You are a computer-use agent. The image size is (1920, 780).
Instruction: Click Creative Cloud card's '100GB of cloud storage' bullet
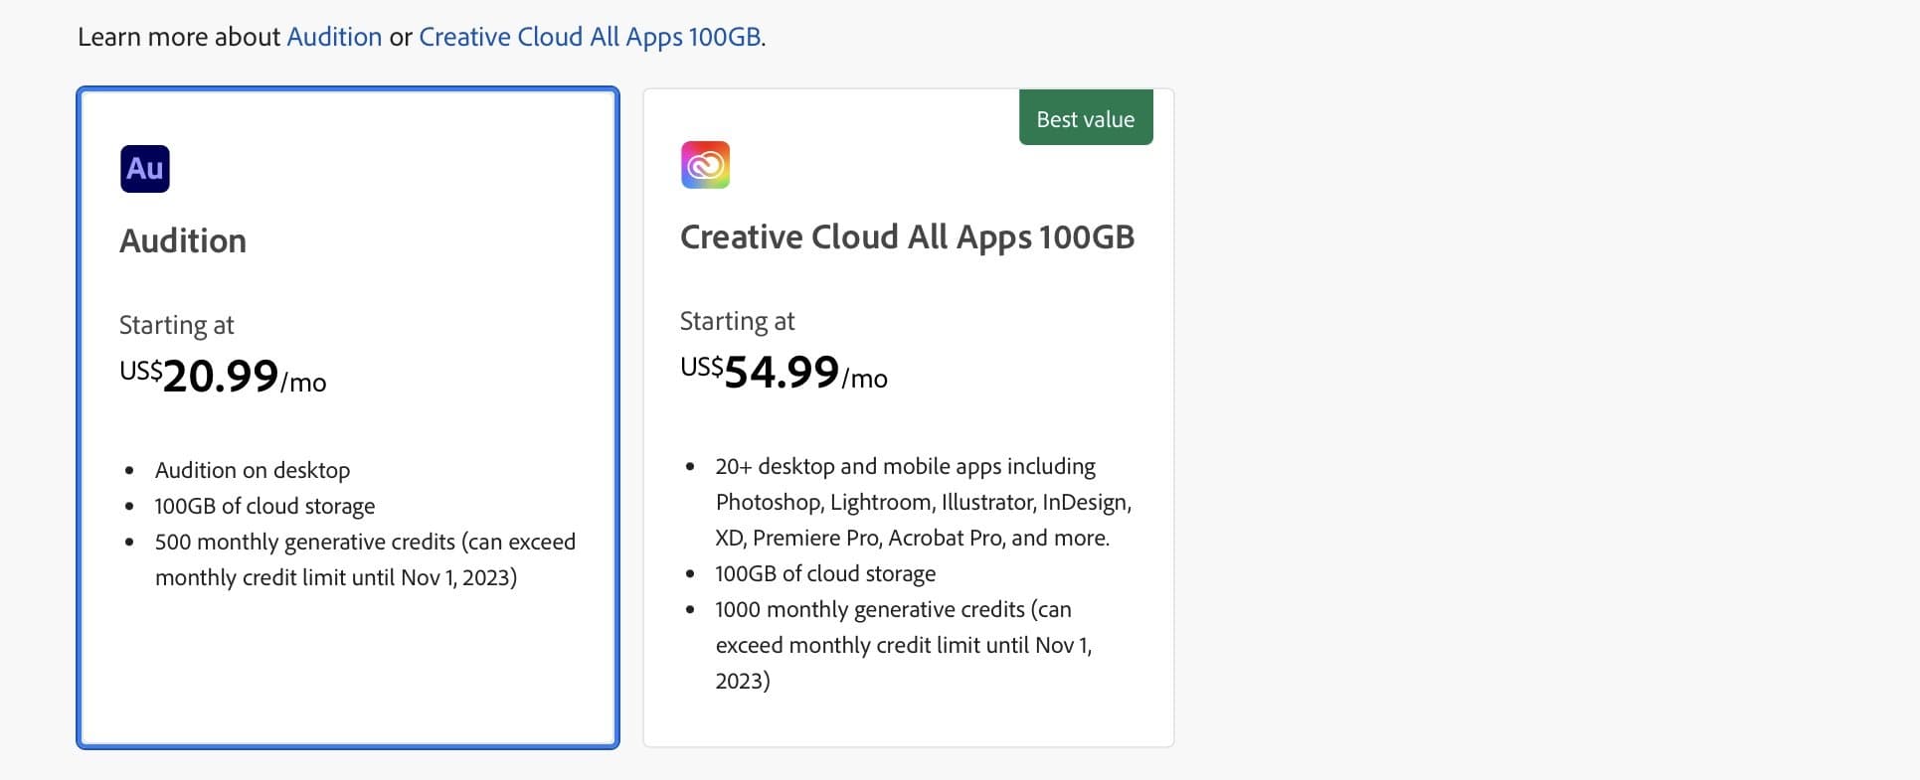point(825,573)
